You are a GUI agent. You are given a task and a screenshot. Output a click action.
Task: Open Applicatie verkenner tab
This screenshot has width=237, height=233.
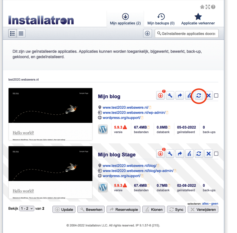(x=198, y=19)
